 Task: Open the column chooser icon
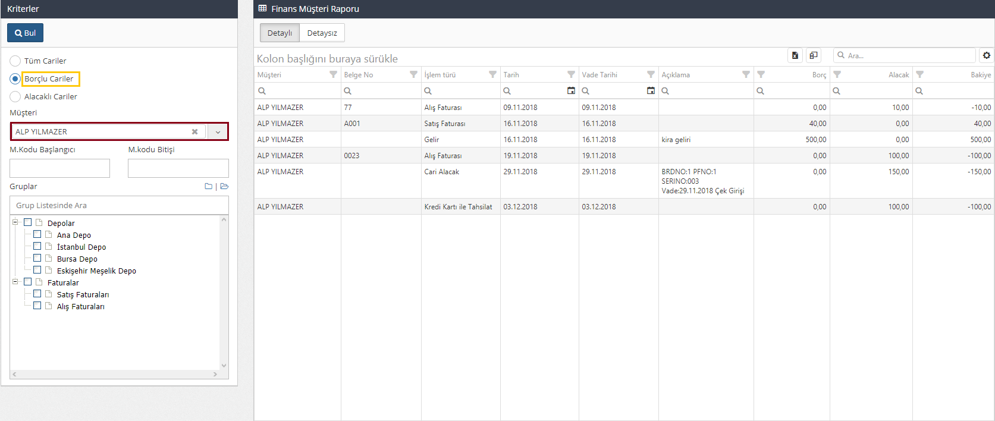814,55
